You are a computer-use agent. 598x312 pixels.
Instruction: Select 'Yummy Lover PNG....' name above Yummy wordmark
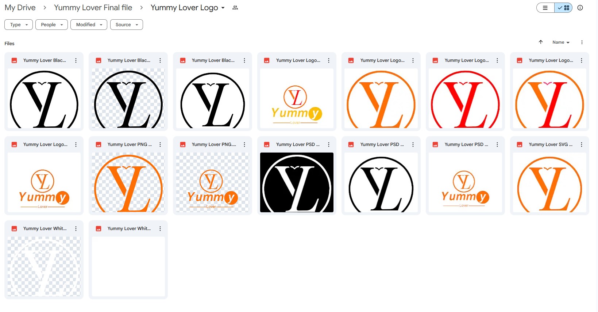(x=214, y=145)
